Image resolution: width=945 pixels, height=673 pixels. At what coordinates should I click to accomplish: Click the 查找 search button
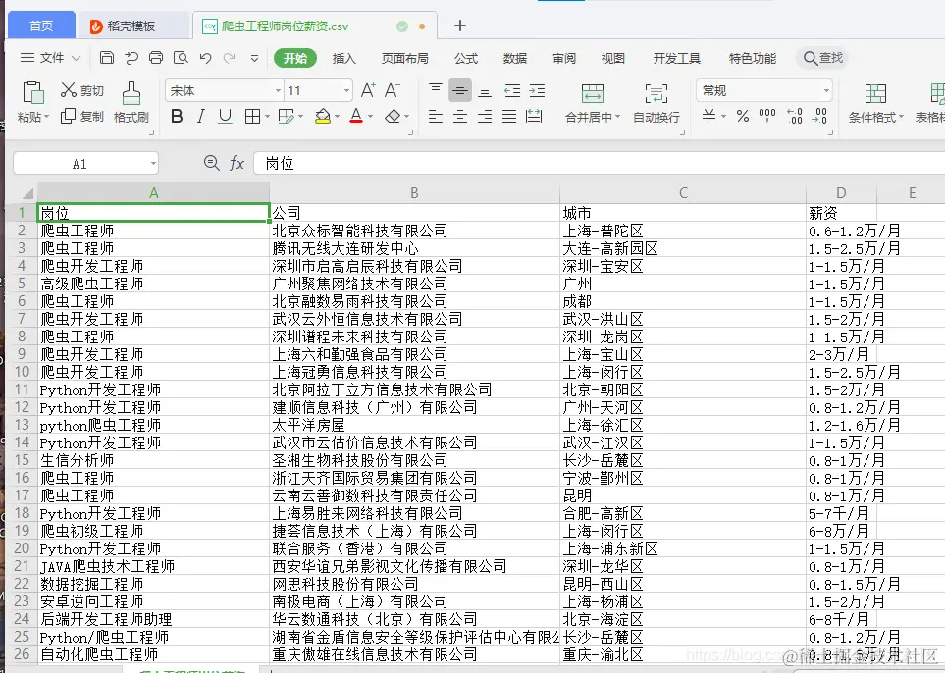(823, 58)
